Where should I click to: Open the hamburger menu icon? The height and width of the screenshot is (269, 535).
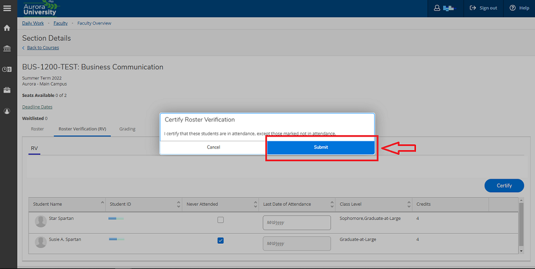pos(7,8)
